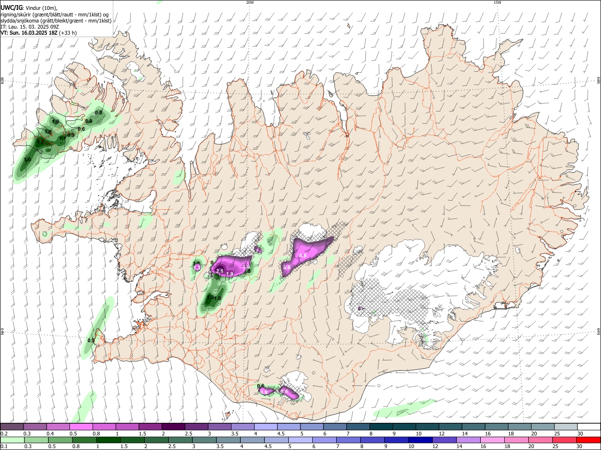The image size is (601, 450).
Task: Click the '1.1' value in the Westfjords green area
Action: point(62,139)
